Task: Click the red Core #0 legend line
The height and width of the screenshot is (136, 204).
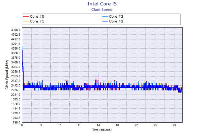Action: (26, 16)
